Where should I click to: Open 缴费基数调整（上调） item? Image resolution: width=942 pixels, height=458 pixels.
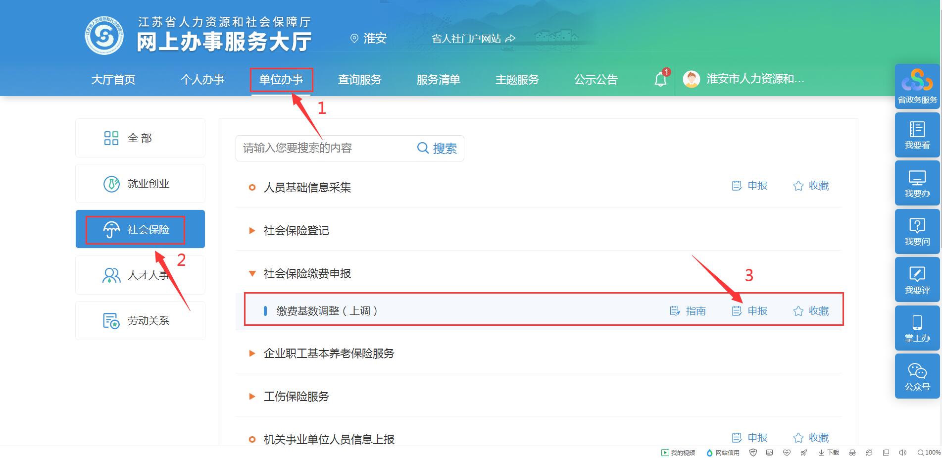[x=327, y=311]
